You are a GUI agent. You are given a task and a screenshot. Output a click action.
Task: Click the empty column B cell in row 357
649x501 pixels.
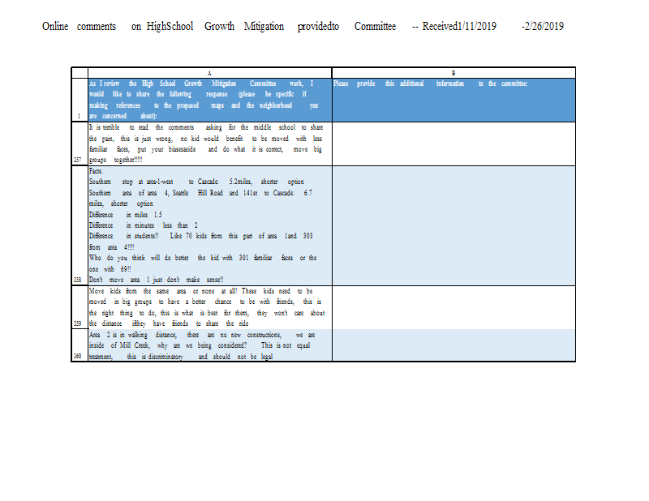click(453, 144)
